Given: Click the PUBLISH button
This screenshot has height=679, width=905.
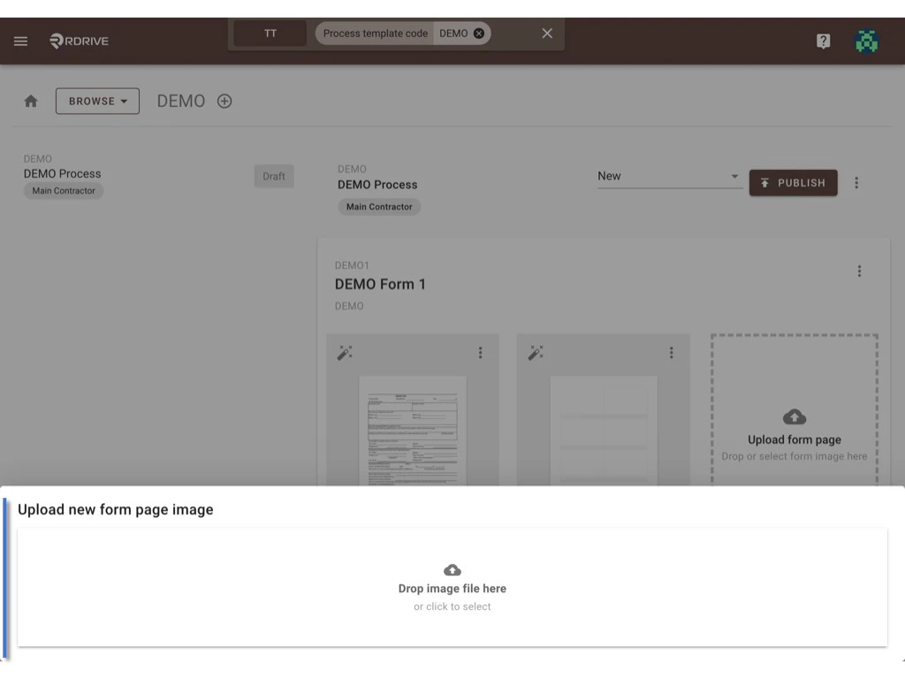Looking at the screenshot, I should (793, 183).
